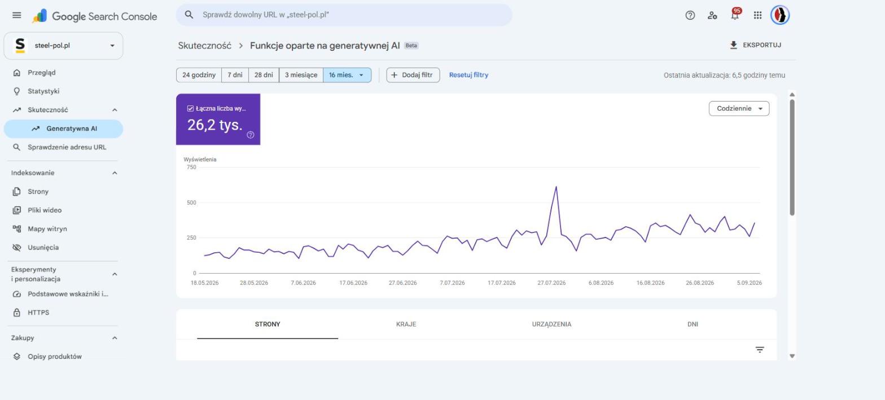Click the Statystyki lightbulb icon
The height and width of the screenshot is (400, 885).
point(17,91)
